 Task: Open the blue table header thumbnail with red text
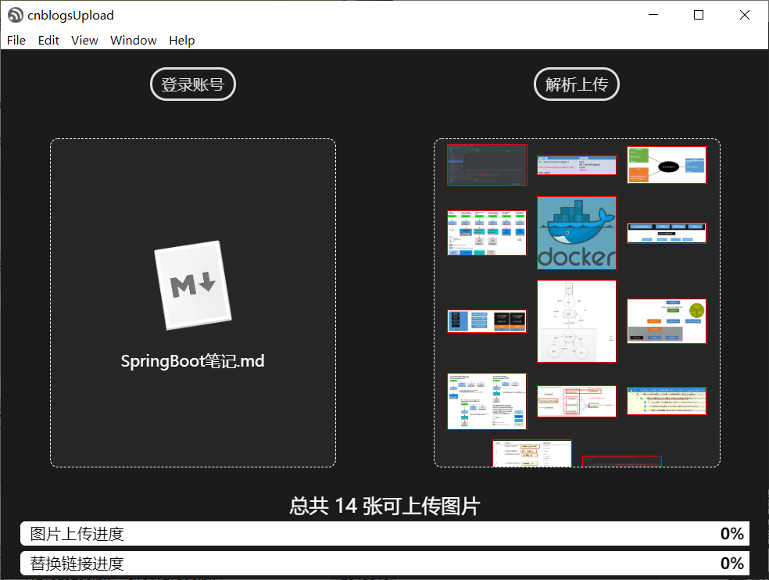pyautogui.click(x=577, y=165)
